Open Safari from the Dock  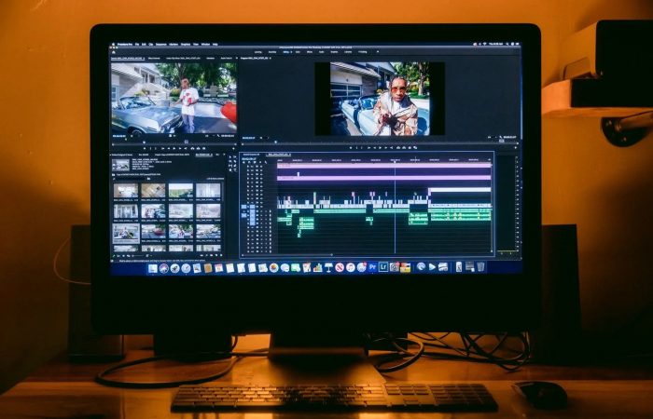tap(186, 268)
